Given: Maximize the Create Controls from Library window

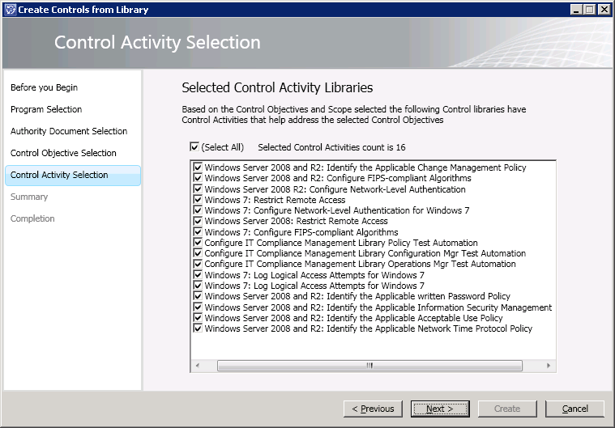Looking at the screenshot, I should (589, 10).
